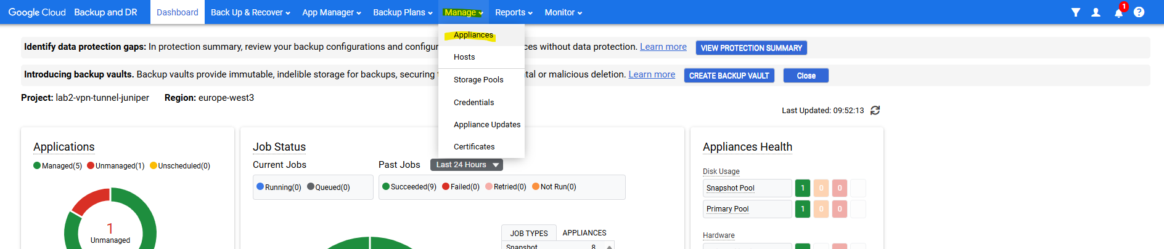Open the notifications bell icon
The height and width of the screenshot is (249, 1164).
point(1118,13)
